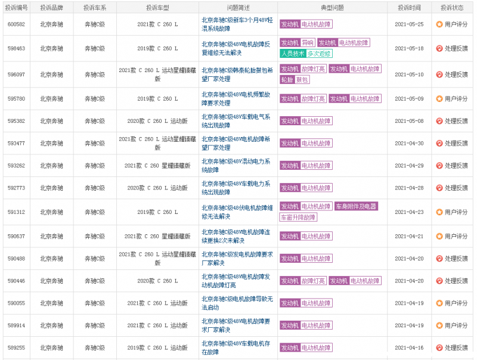Click the 投诉时间 column header

click(408, 8)
